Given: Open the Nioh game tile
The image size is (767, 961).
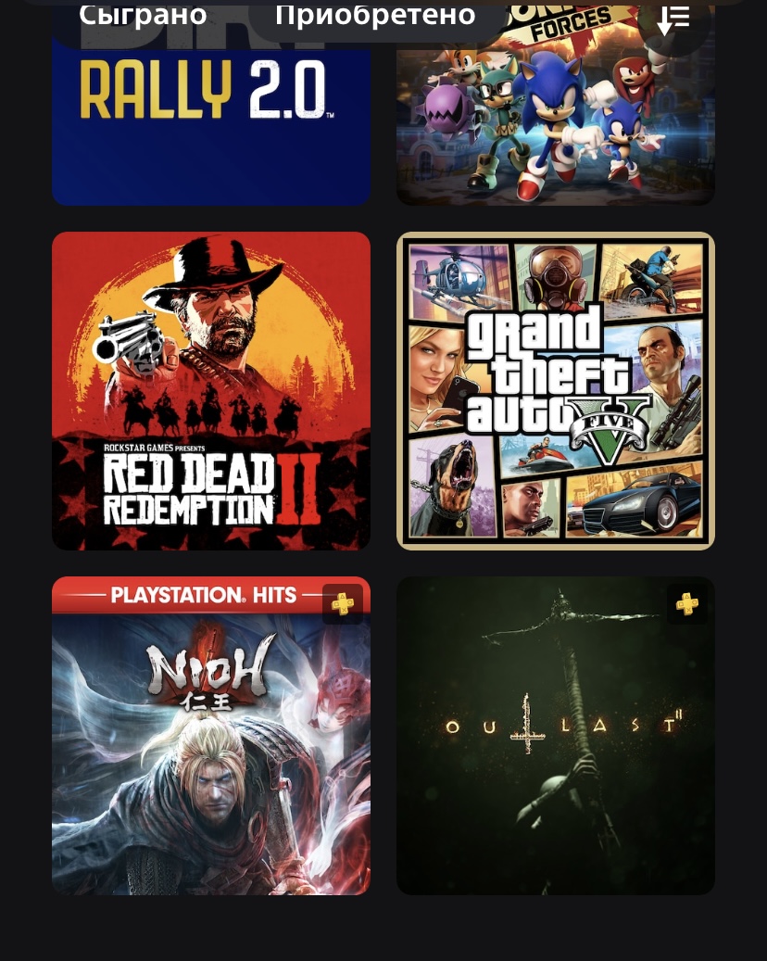Looking at the screenshot, I should coord(211,736).
